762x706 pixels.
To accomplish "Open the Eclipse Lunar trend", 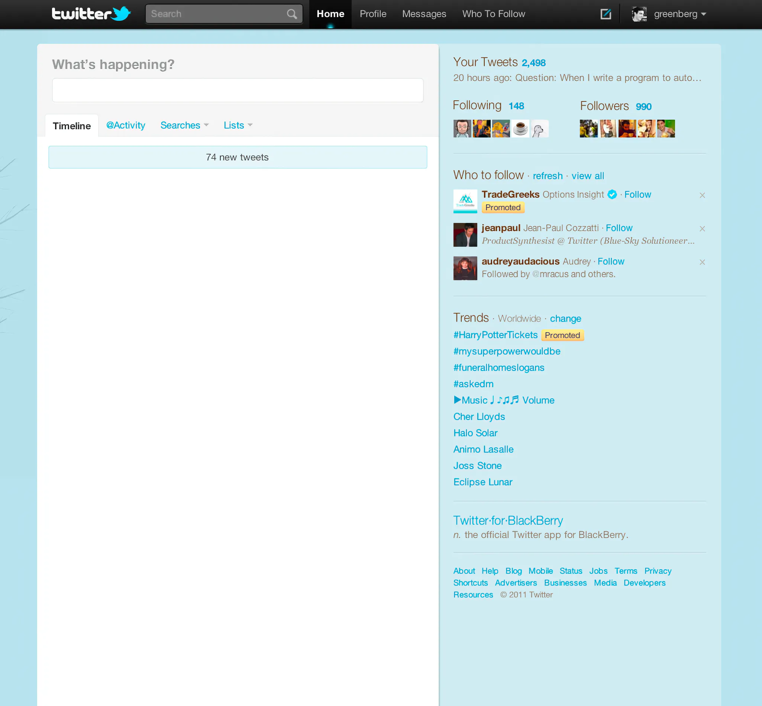I will (482, 482).
